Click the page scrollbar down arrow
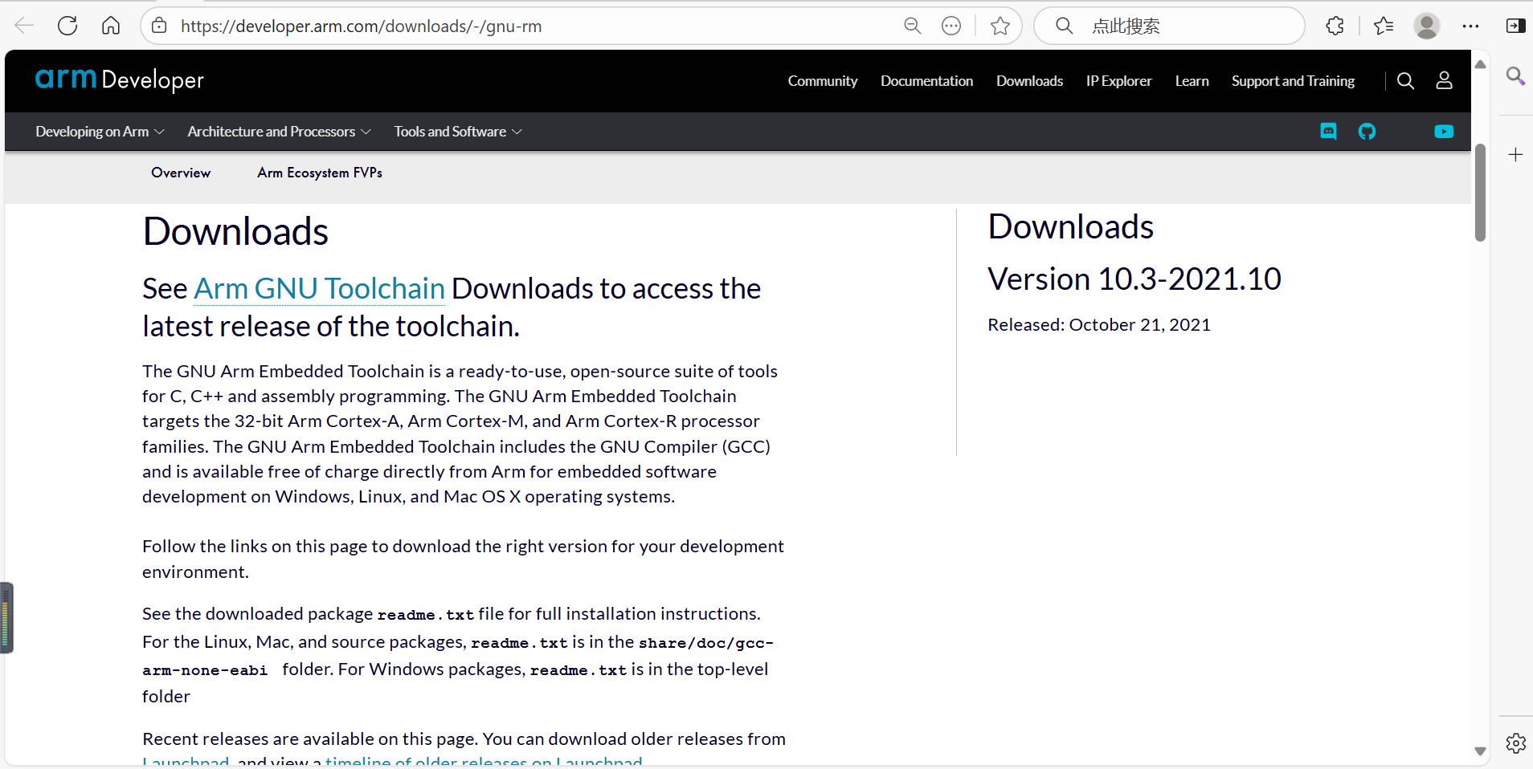This screenshot has width=1533, height=769. tap(1480, 751)
